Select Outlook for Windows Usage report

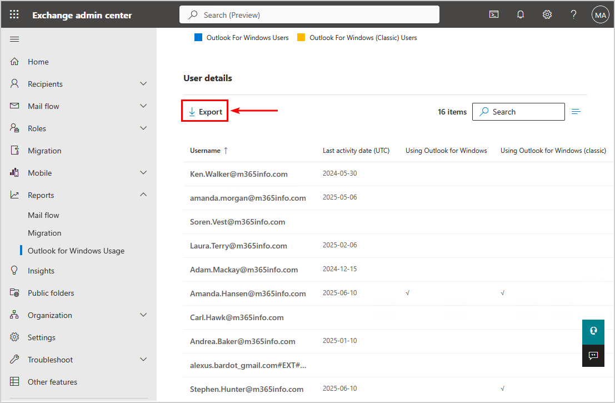click(76, 251)
